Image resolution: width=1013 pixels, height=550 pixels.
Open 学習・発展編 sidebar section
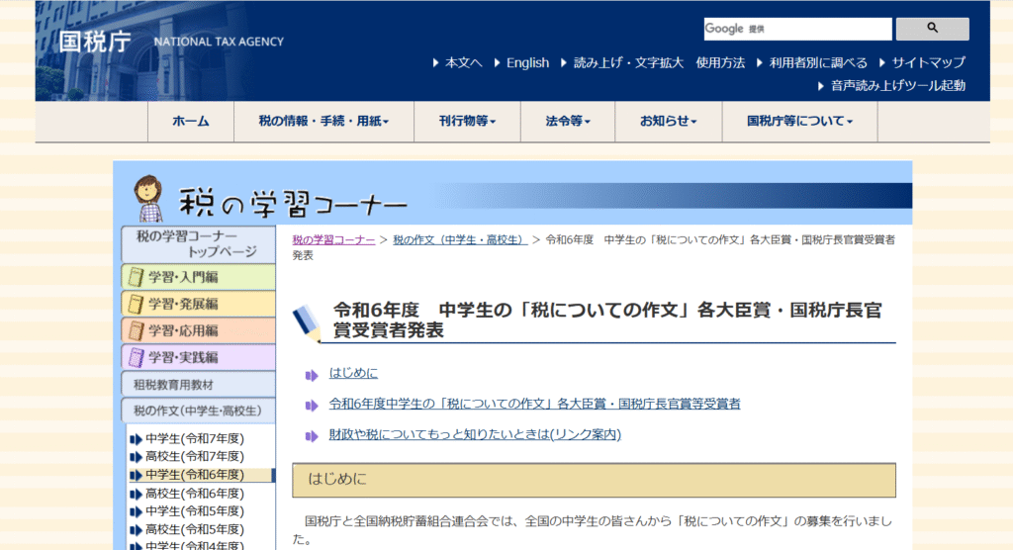click(198, 304)
